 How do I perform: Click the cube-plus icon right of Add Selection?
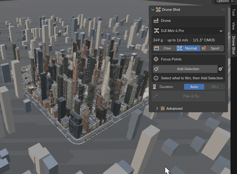click(x=221, y=69)
